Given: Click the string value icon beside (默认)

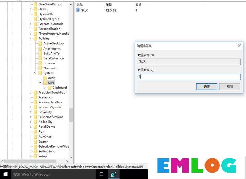Looking at the screenshot, I should [x=78, y=10].
